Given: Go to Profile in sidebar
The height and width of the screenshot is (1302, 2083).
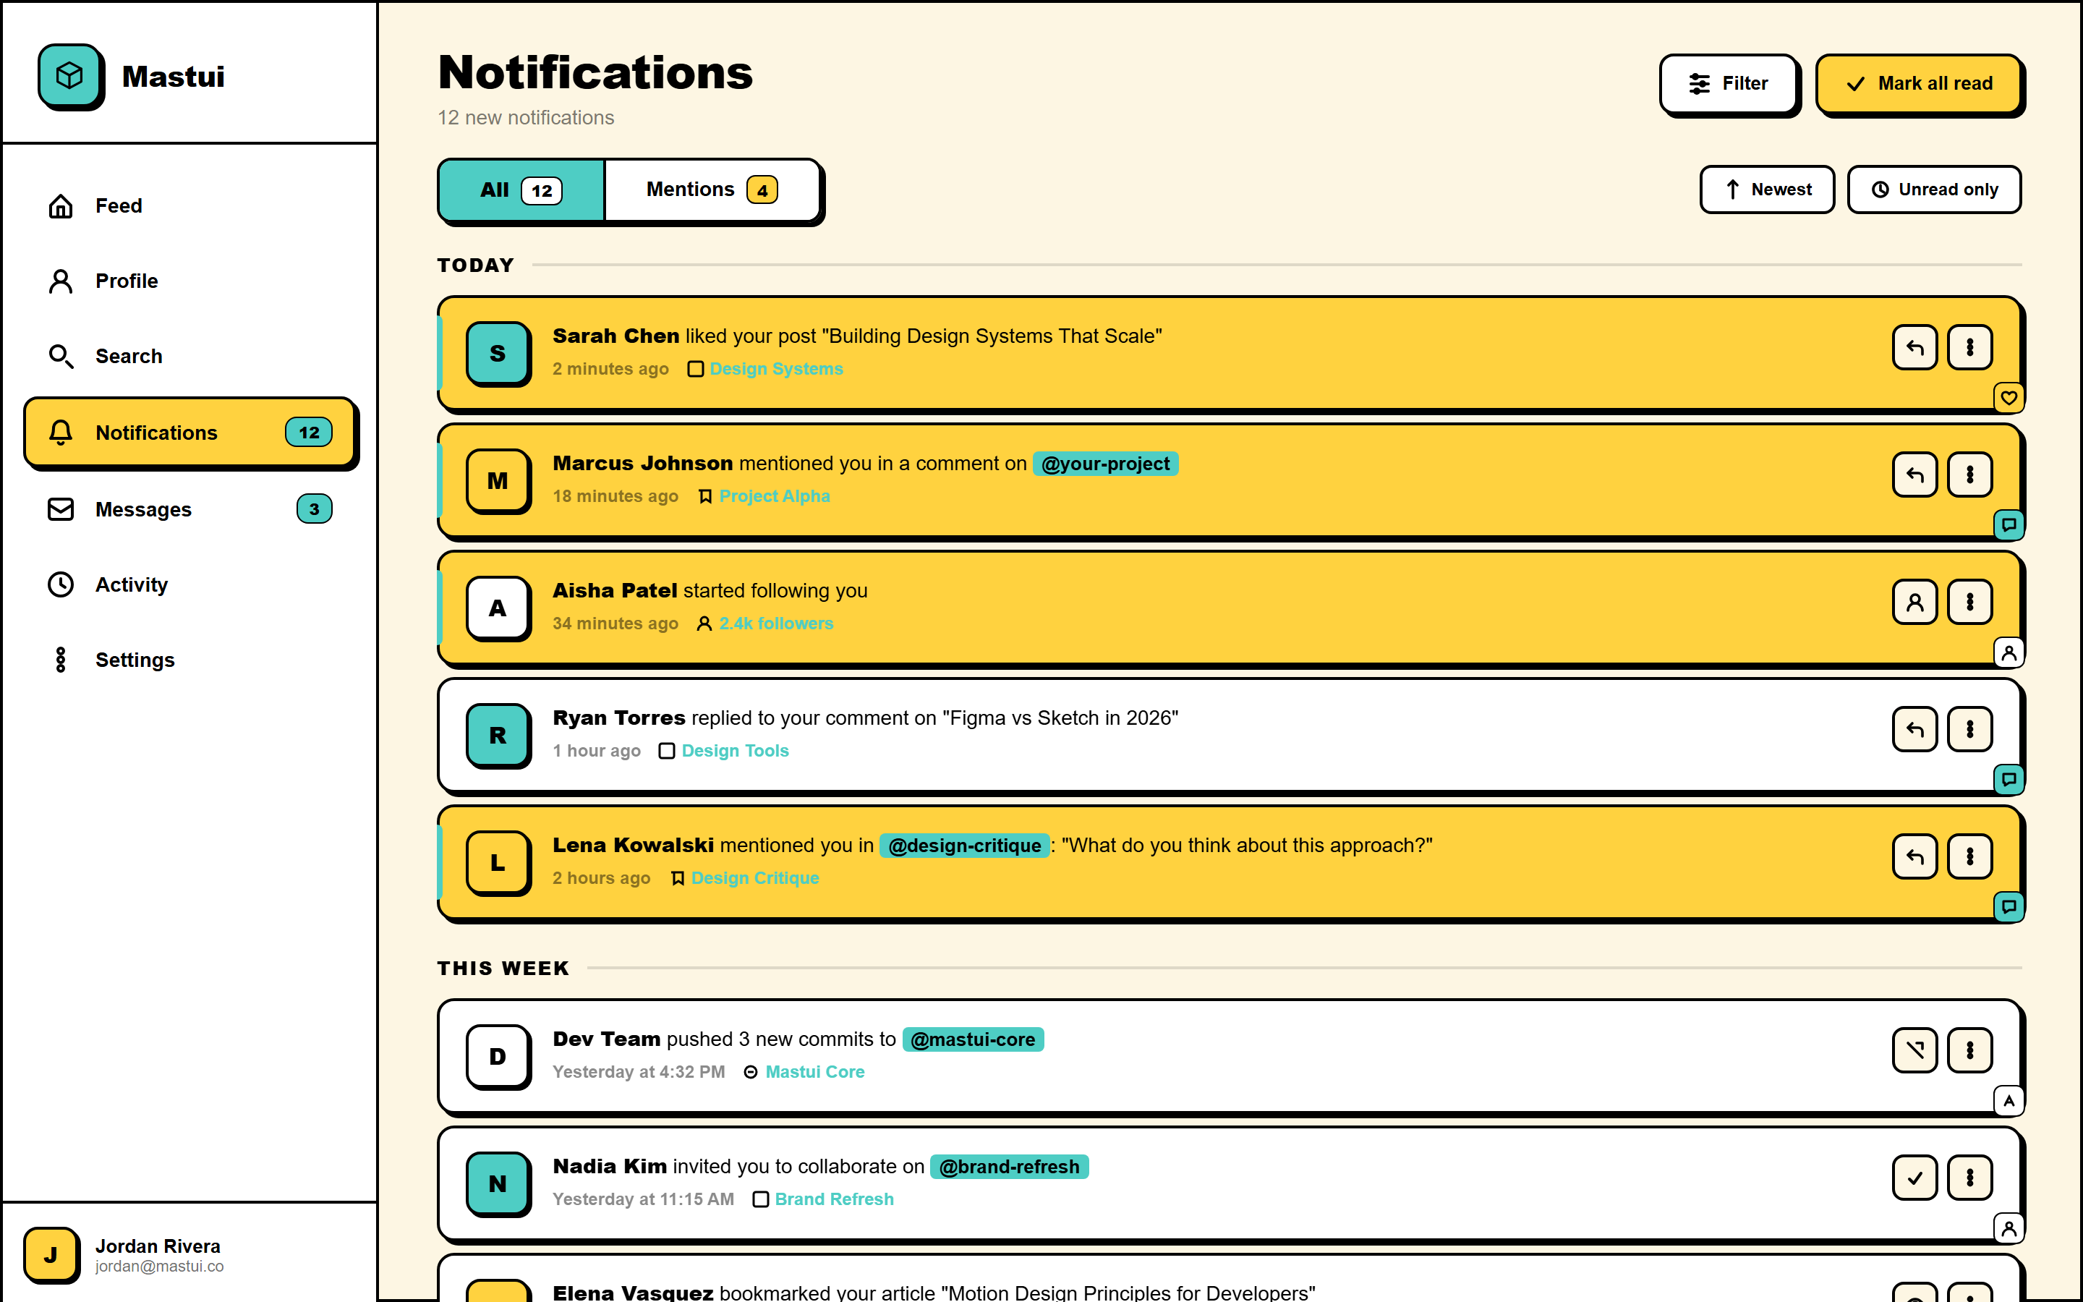Looking at the screenshot, I should point(189,281).
